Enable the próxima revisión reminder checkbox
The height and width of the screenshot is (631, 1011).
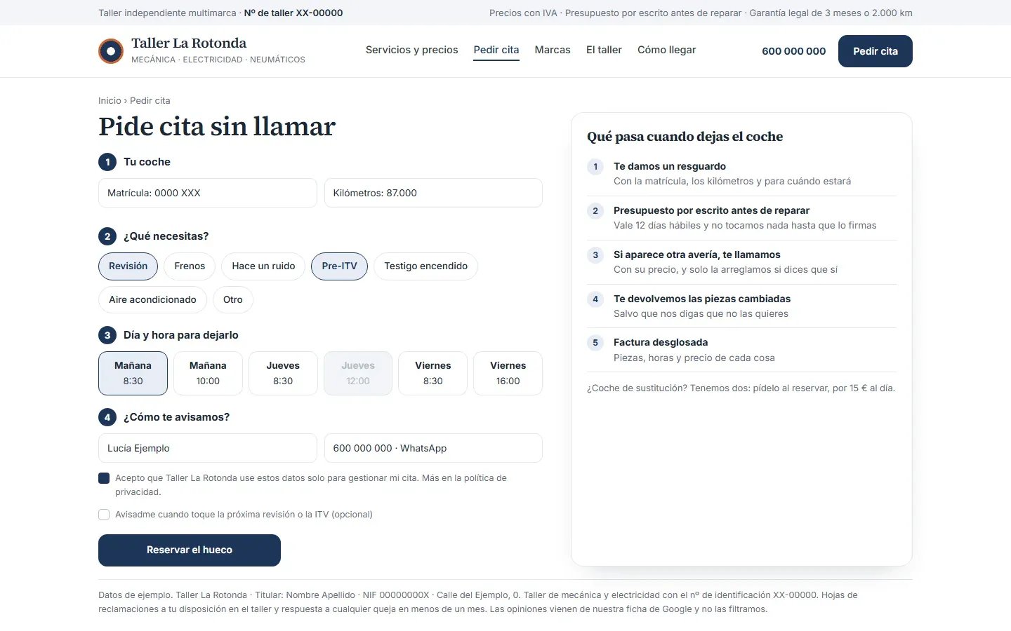[104, 515]
